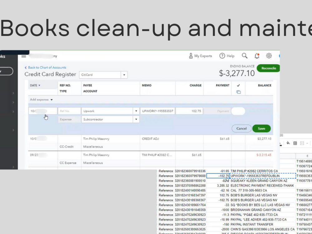Save the expense entry
This screenshot has height=234, width=312.
(261, 129)
